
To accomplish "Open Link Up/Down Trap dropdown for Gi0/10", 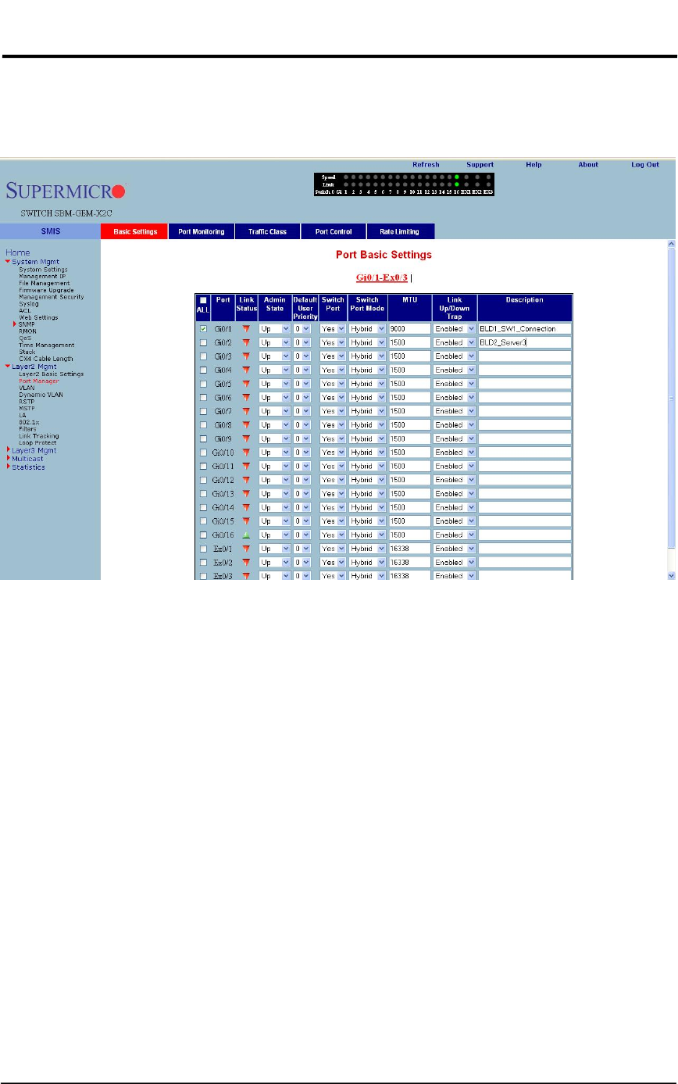I will (455, 453).
